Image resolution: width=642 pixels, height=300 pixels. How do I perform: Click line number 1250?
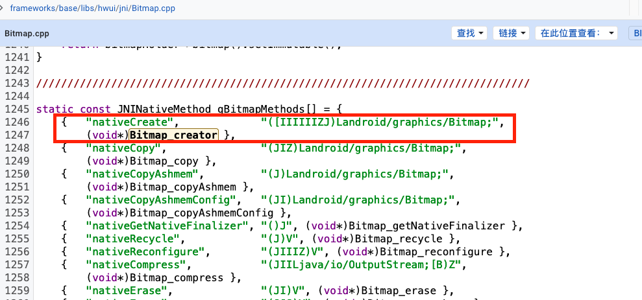click(17, 174)
